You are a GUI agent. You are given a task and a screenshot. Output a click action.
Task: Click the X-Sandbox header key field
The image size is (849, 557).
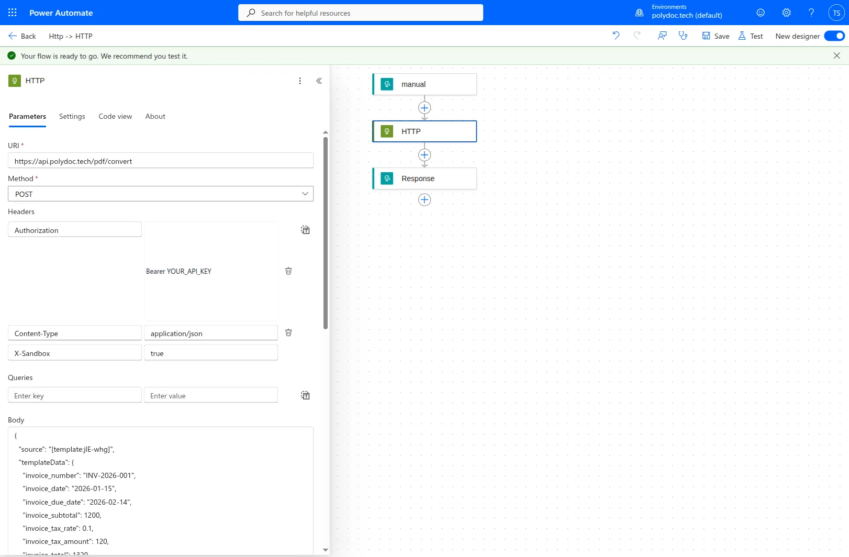click(x=75, y=353)
